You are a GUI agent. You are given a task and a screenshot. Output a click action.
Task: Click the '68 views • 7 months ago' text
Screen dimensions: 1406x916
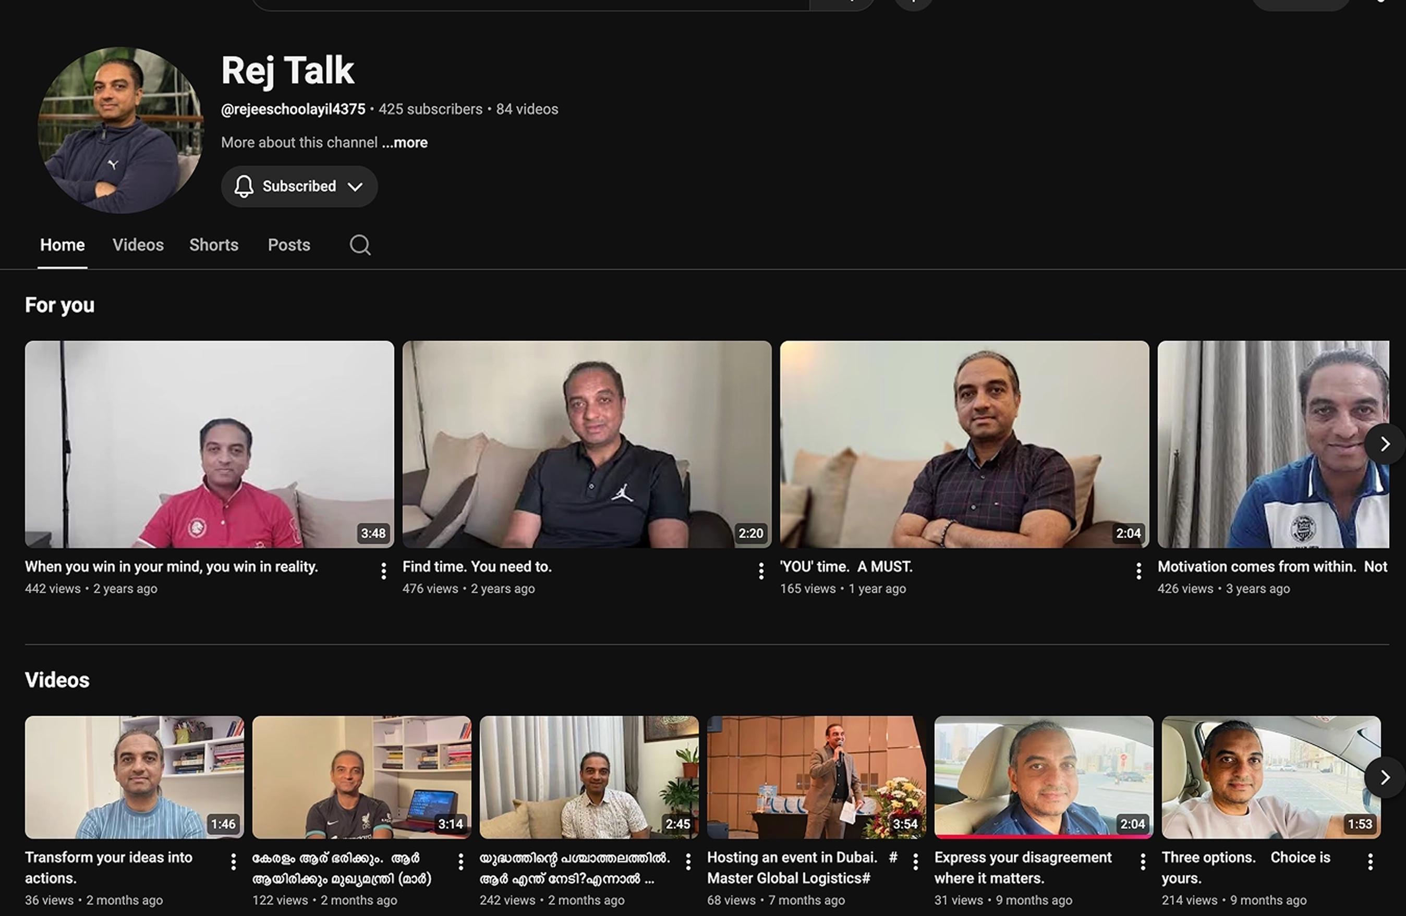tap(775, 900)
